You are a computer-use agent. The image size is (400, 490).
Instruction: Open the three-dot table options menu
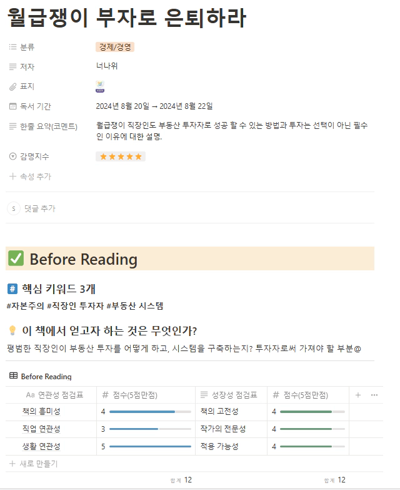click(374, 395)
